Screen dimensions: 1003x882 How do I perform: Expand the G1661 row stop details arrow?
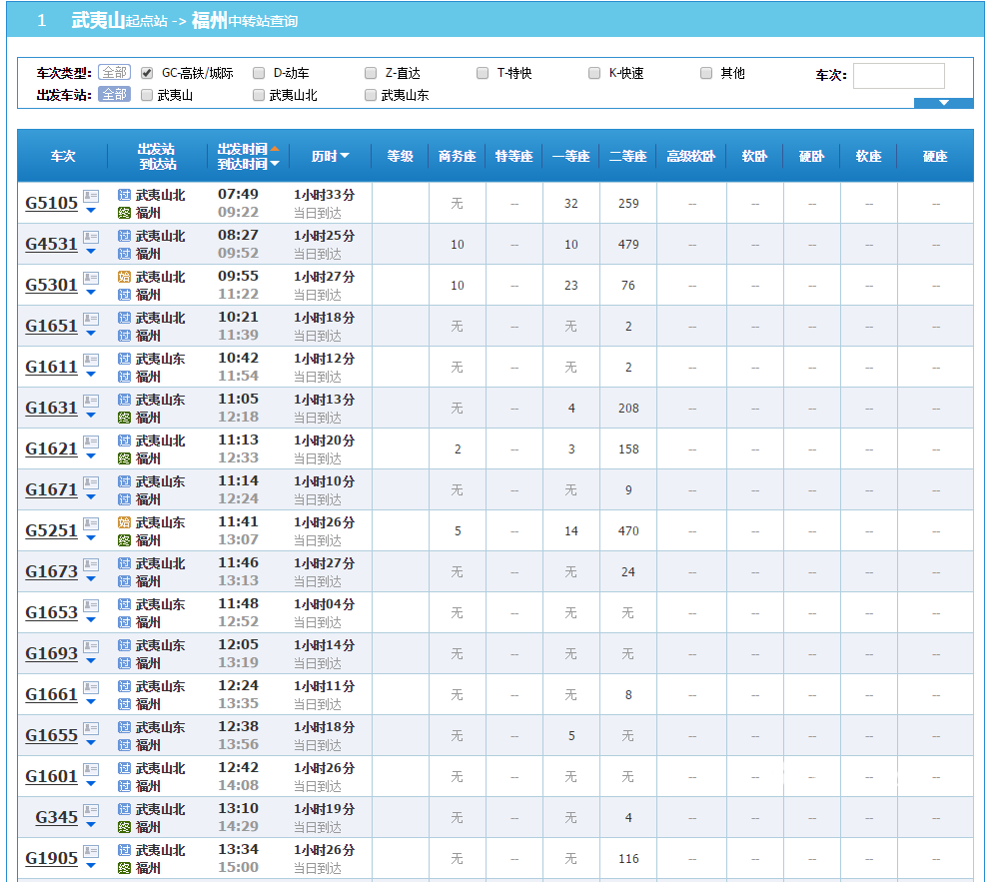coord(91,701)
